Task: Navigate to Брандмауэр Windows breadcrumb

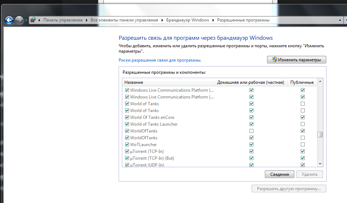Action: 188,20
